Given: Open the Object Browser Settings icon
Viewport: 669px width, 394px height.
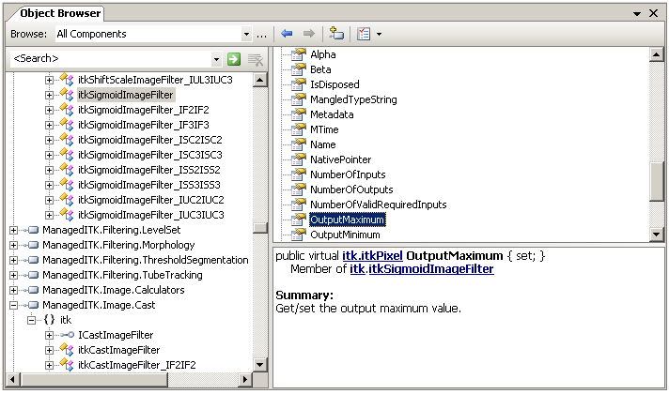Looking at the screenshot, I should tap(363, 34).
